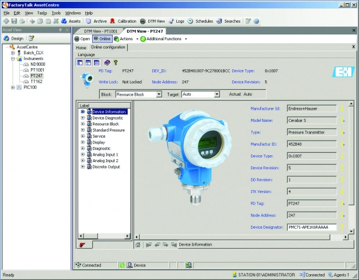Viewport: 359px width, 280px height.
Task: Open the Archive toolbar button
Action: tap(96, 21)
